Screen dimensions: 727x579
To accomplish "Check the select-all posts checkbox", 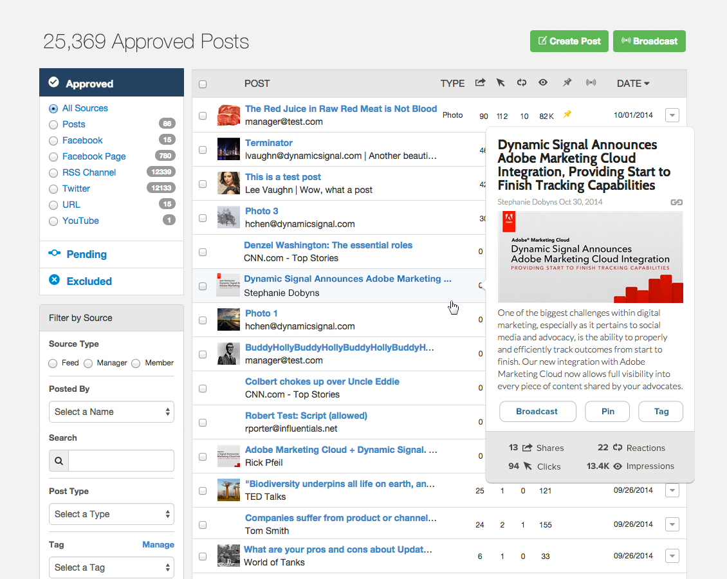I will [x=203, y=84].
